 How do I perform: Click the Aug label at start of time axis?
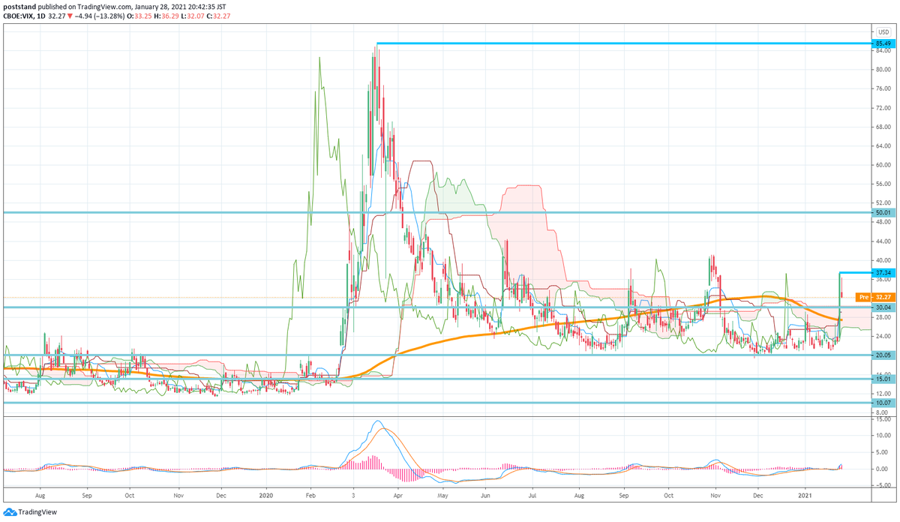40,496
